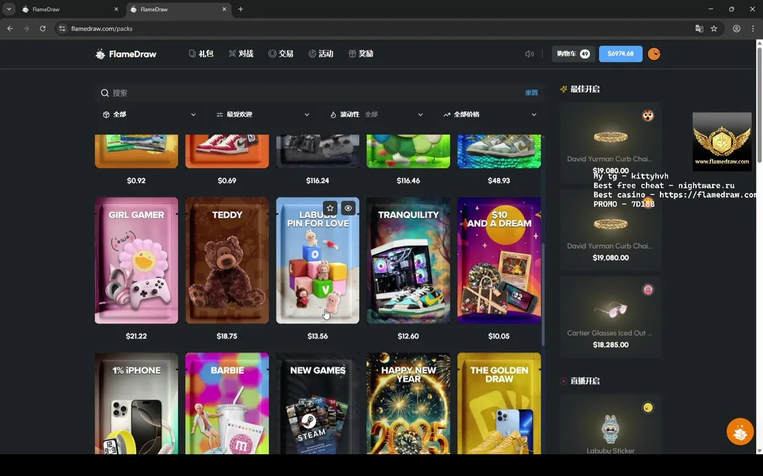Bookmark this page with star icon

(x=714, y=28)
